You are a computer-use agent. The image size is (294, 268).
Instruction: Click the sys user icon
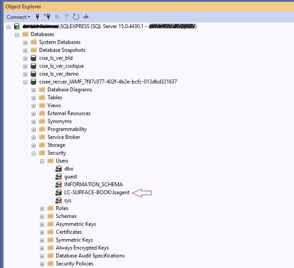coord(59,200)
